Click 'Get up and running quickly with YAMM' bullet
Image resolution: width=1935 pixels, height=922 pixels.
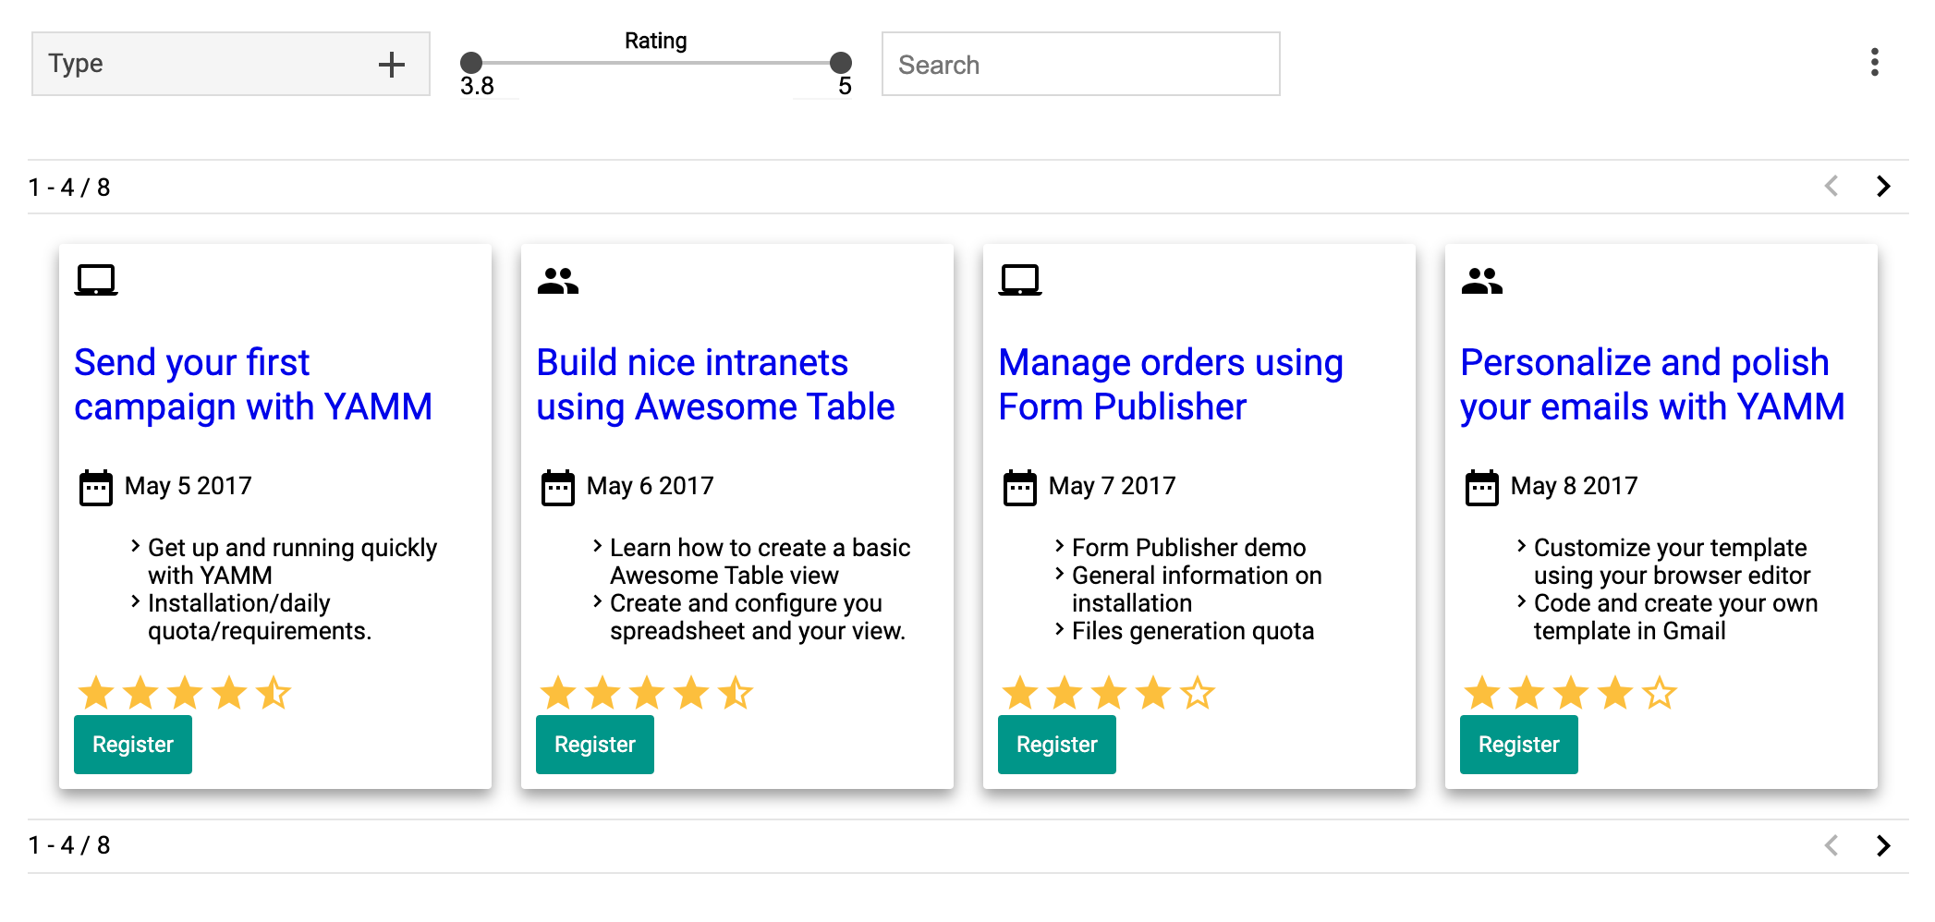click(x=292, y=562)
